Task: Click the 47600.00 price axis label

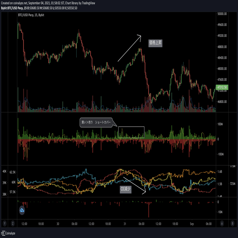Action: point(222,80)
